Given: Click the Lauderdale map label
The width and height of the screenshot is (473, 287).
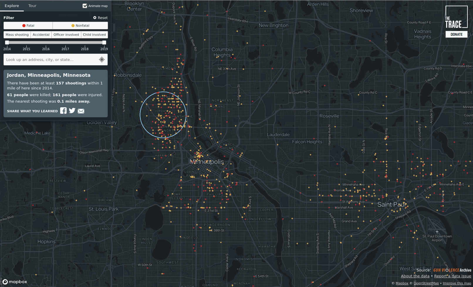Looking at the screenshot, I should coord(278,135).
